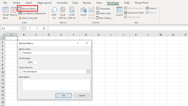This screenshot has width=188, height=106.
Task: Select column H header
Action: [98, 35]
